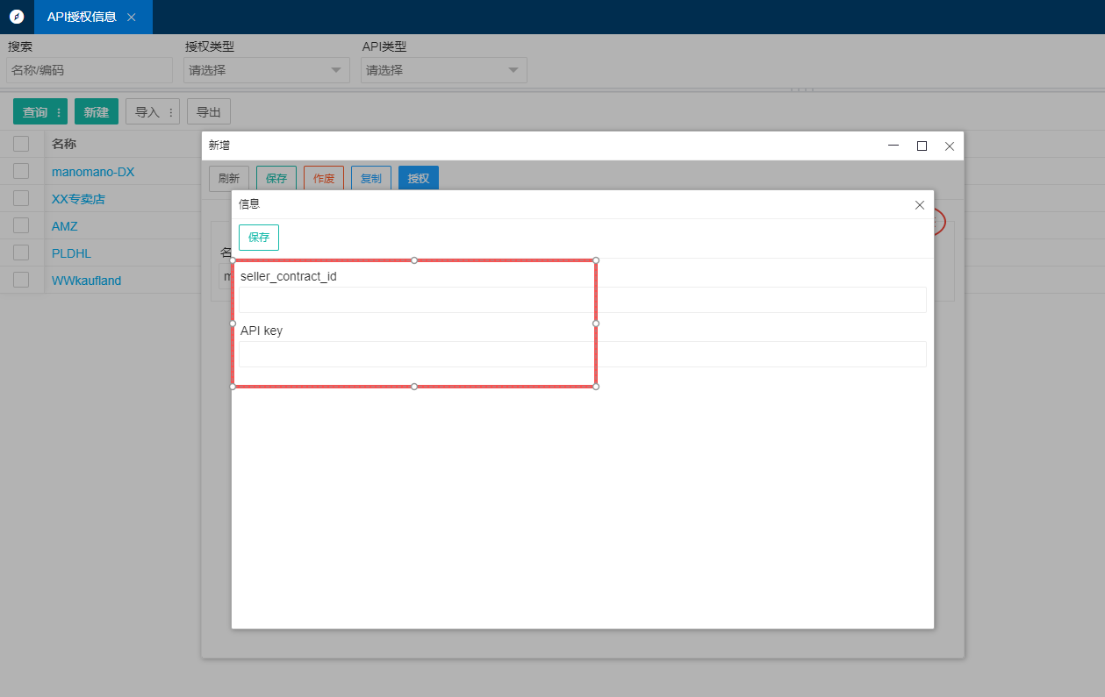Maximize the 新增 window
Screen dimensions: 1105x697
pyautogui.click(x=922, y=146)
